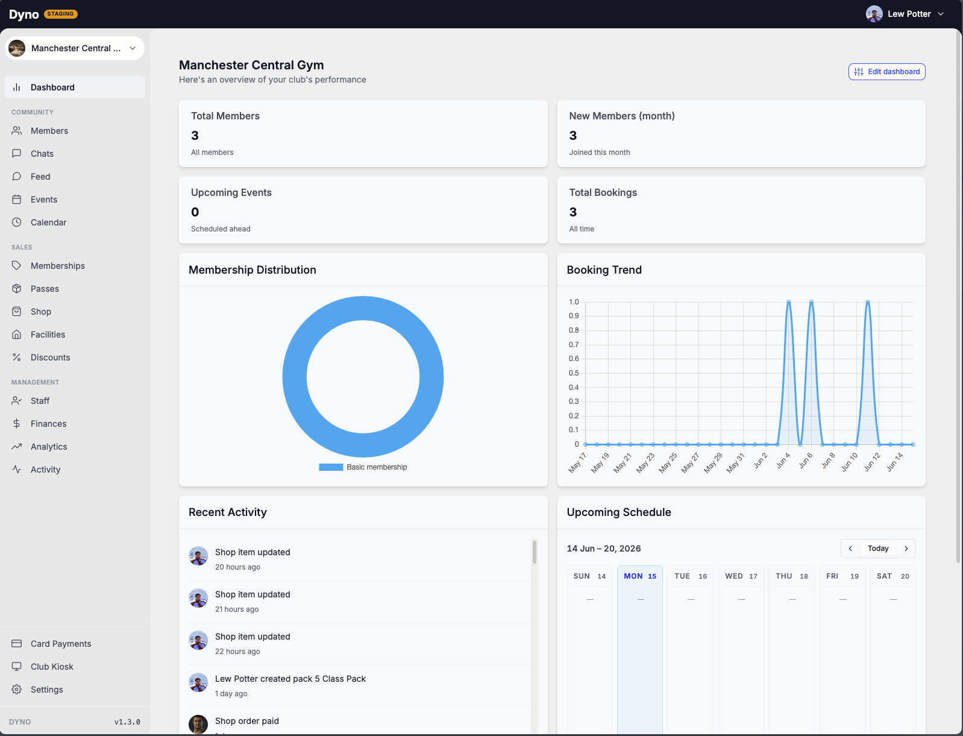The height and width of the screenshot is (736, 963).
Task: Open Facilities in the sidebar
Action: [x=75, y=335]
